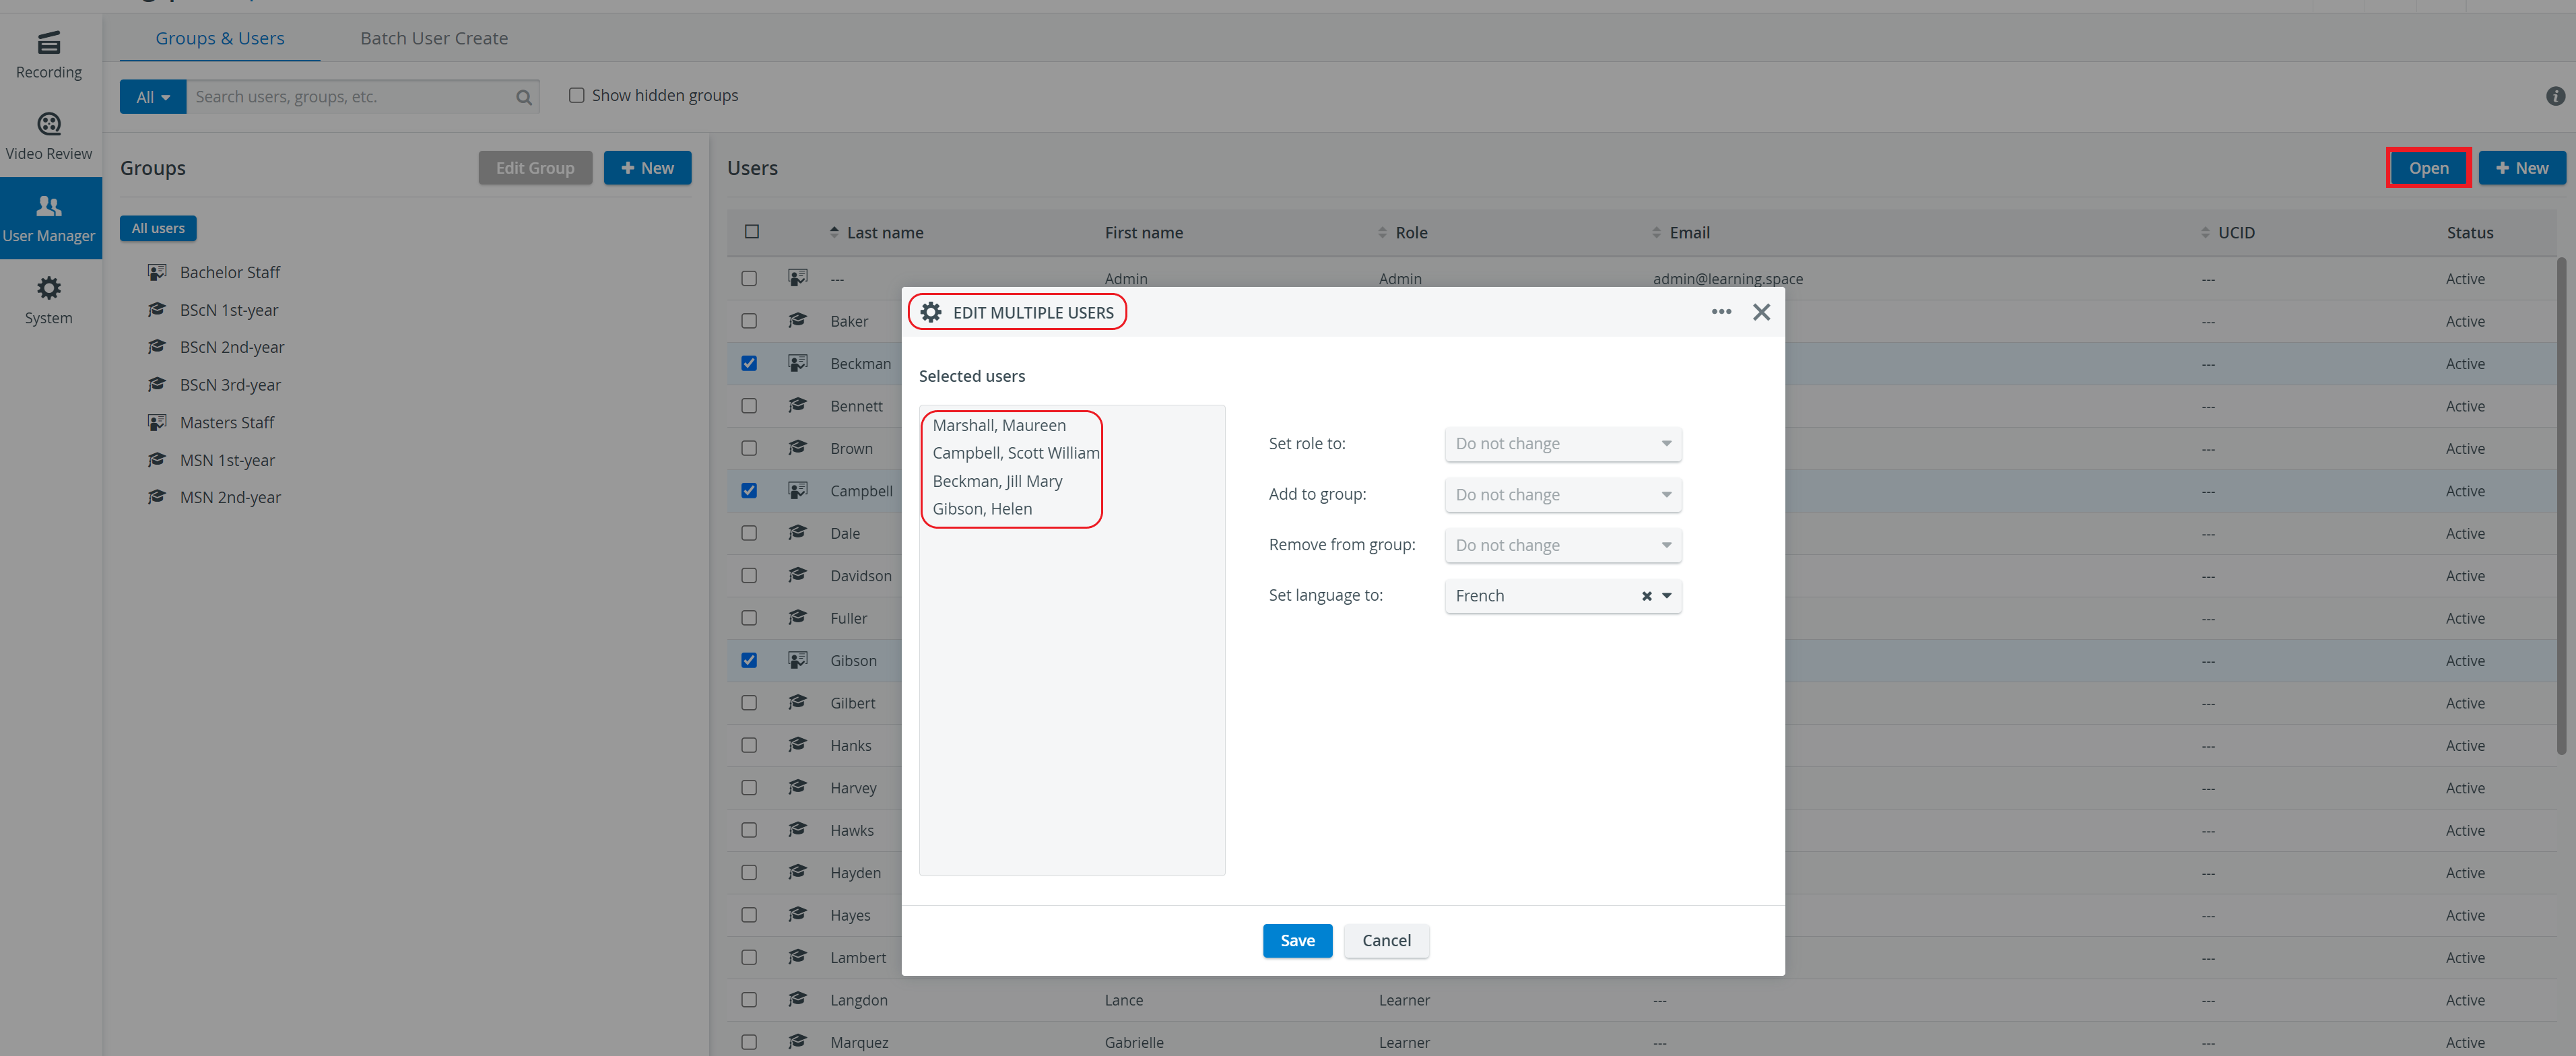
Task: Open the three-dot menu in dialog
Action: tap(1720, 312)
